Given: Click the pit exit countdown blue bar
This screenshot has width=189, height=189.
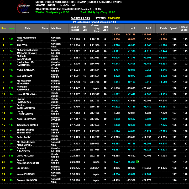Looking at the screenshot, I should pos(94,22).
